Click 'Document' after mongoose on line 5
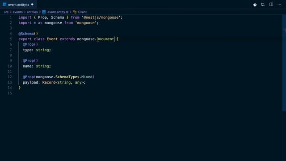This screenshot has height=161, width=286. pyautogui.click(x=105, y=39)
